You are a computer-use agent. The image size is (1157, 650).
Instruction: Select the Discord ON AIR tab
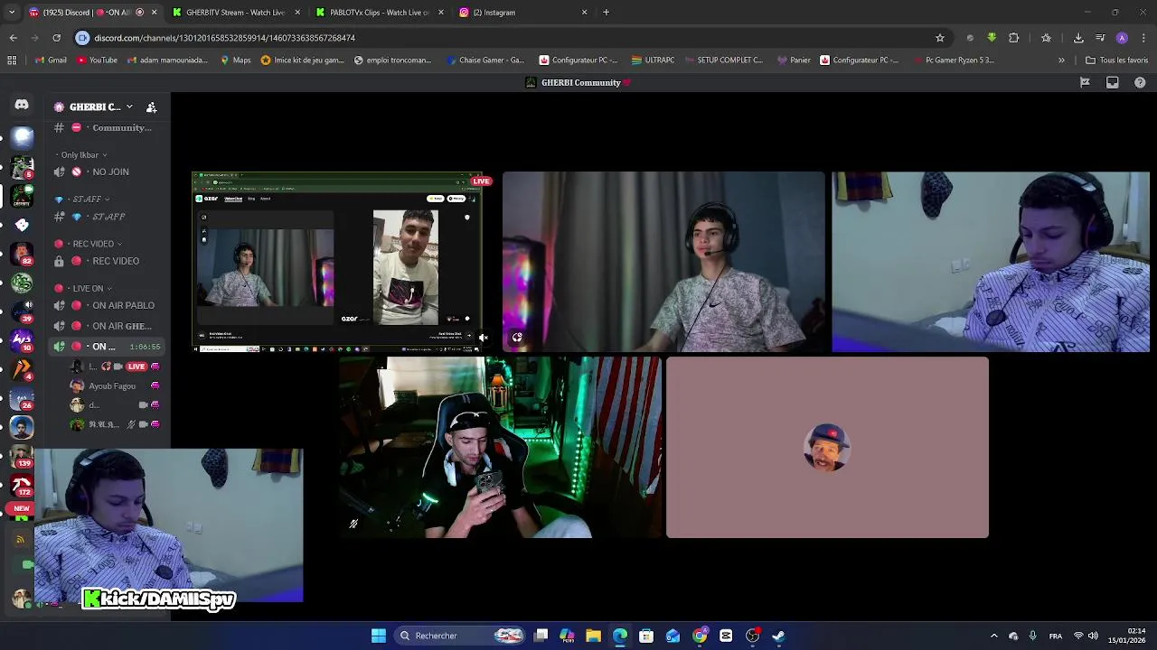click(92, 13)
